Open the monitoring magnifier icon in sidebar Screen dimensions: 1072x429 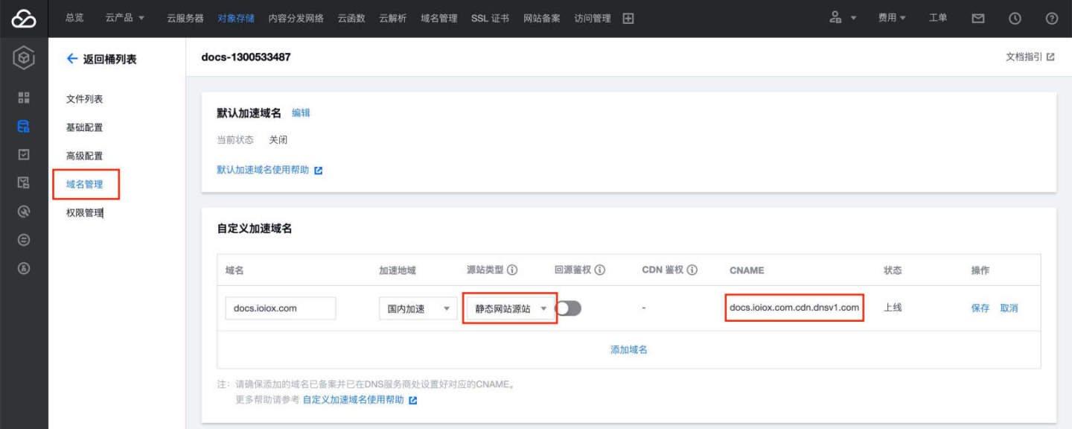pyautogui.click(x=24, y=211)
